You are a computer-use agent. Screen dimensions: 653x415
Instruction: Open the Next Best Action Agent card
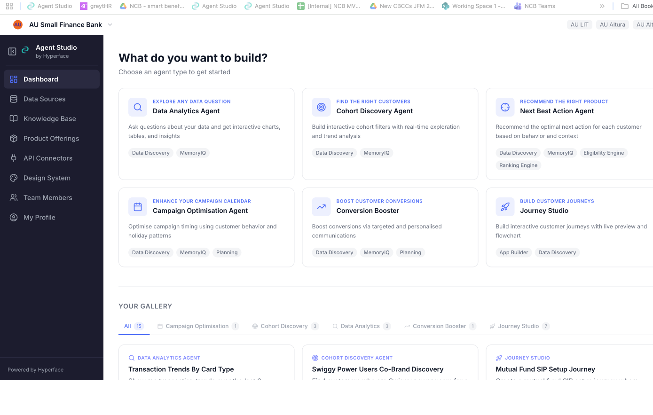click(x=569, y=134)
